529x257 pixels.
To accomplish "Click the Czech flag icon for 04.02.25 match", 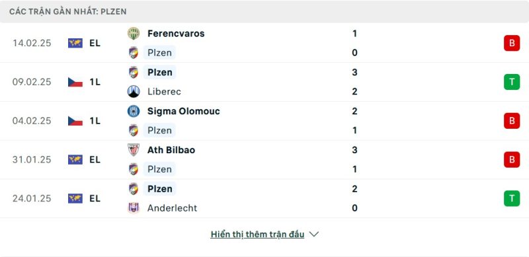I will (x=75, y=121).
